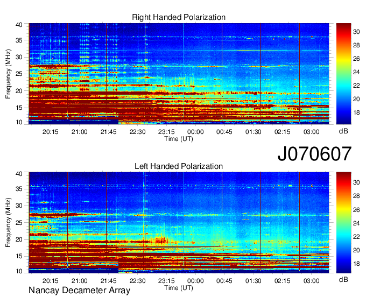The height and width of the screenshot is (297, 366).
Task: Click the 21:45 tick of the bottom plot
Action: [108, 281]
